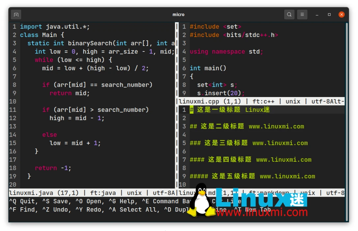The image size is (358, 231).
Task: Click '^A Select All' in the key hints
Action: coord(133,210)
